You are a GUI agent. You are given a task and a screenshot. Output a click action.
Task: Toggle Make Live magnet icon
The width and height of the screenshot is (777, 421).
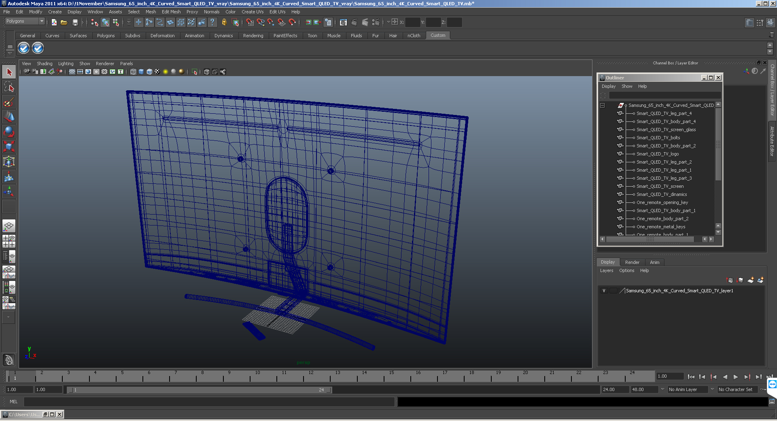point(292,22)
